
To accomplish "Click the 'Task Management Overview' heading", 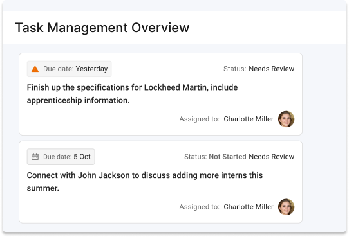I will [102, 28].
